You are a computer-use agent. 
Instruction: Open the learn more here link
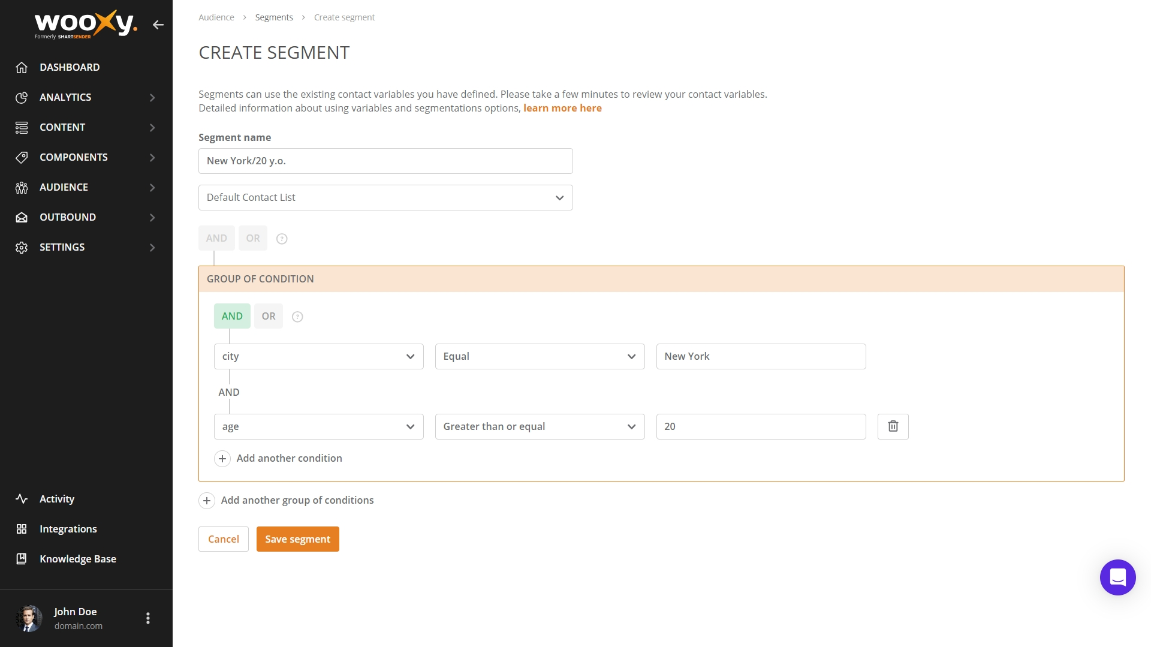562,108
